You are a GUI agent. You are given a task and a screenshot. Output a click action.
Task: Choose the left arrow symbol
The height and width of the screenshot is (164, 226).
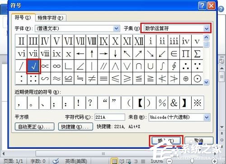(80, 54)
